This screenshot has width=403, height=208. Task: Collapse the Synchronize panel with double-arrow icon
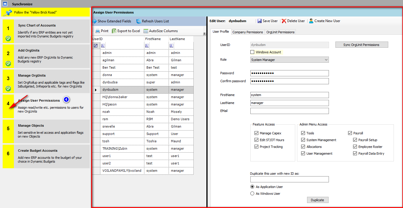[x=5, y=4]
